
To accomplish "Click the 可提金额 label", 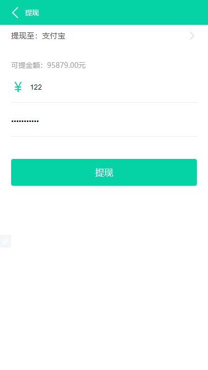I will coord(25,65).
